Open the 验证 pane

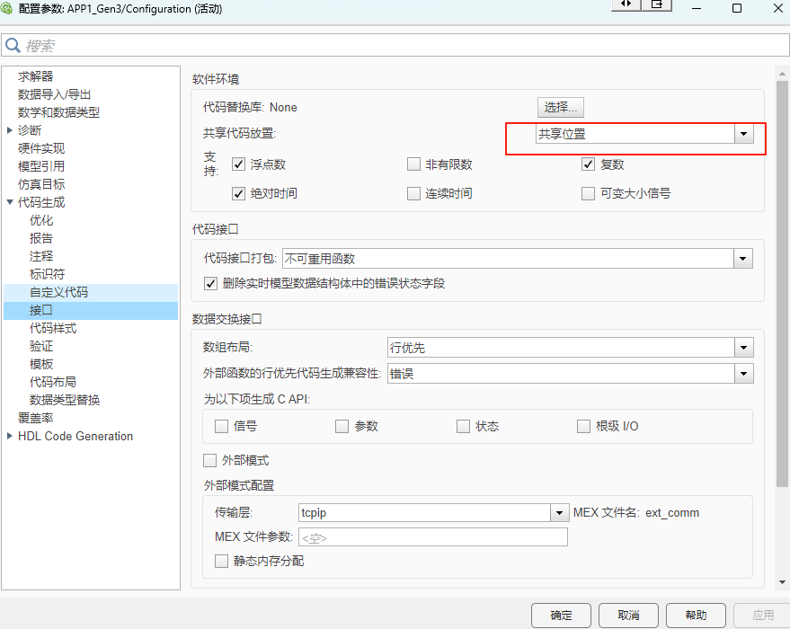[41, 346]
